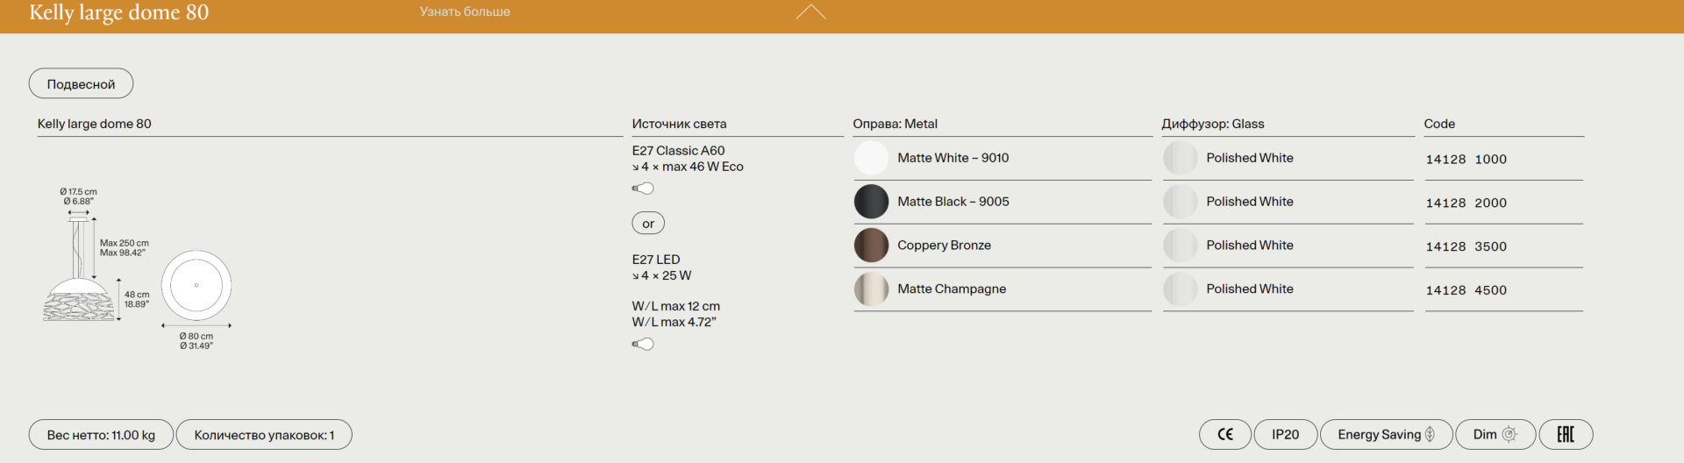Open the Узнать больше link
This screenshot has height=463, width=1684.
pyautogui.click(x=464, y=12)
